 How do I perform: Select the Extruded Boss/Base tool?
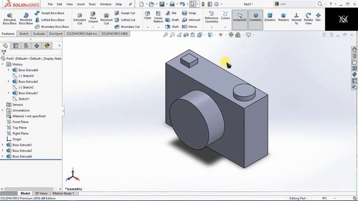pos(10,18)
